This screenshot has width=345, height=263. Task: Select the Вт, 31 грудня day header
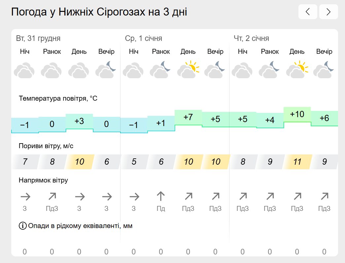click(x=38, y=38)
